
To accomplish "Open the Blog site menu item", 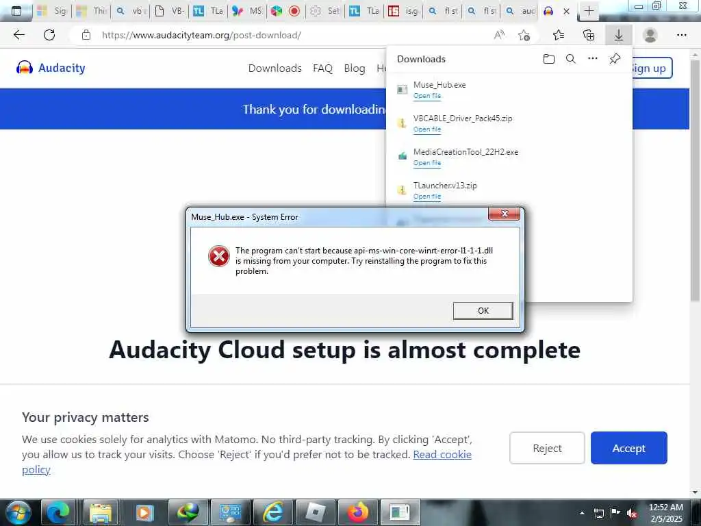I will (355, 68).
